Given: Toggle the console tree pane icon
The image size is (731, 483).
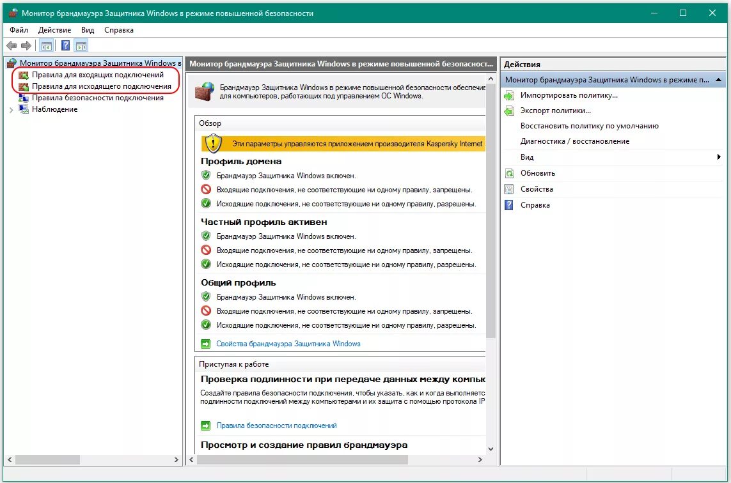Looking at the screenshot, I should pyautogui.click(x=46, y=45).
